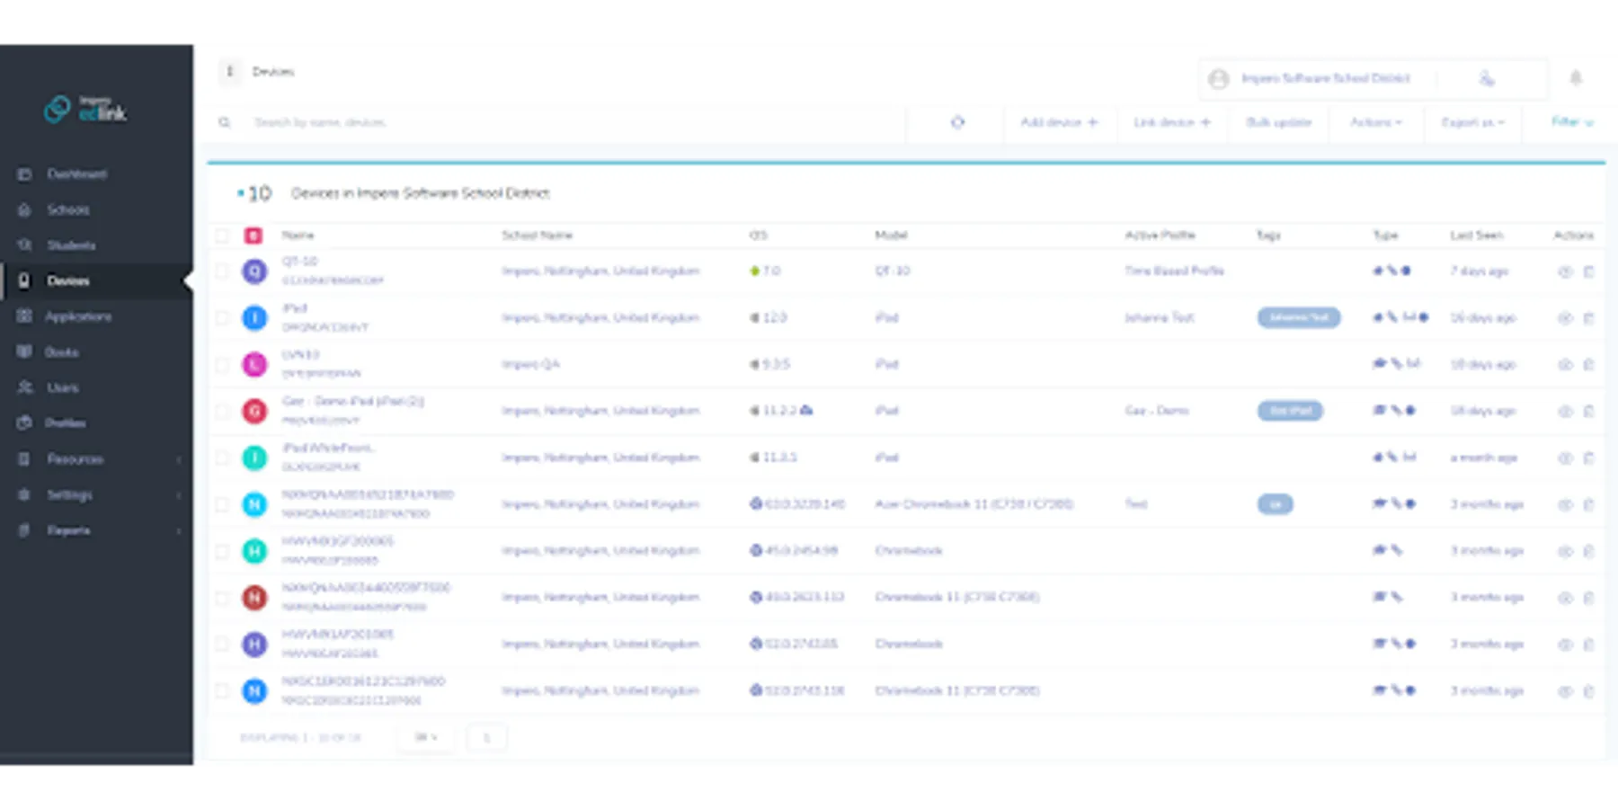1618x809 pixels.
Task: Click the Link device button
Action: [1172, 122]
